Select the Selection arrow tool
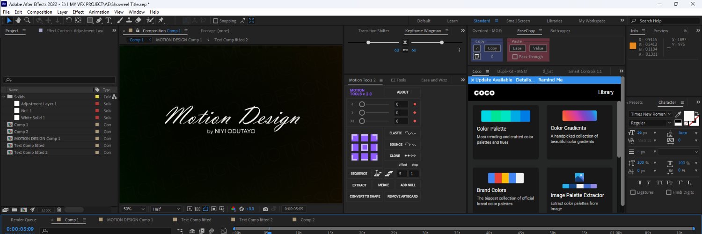 point(9,21)
